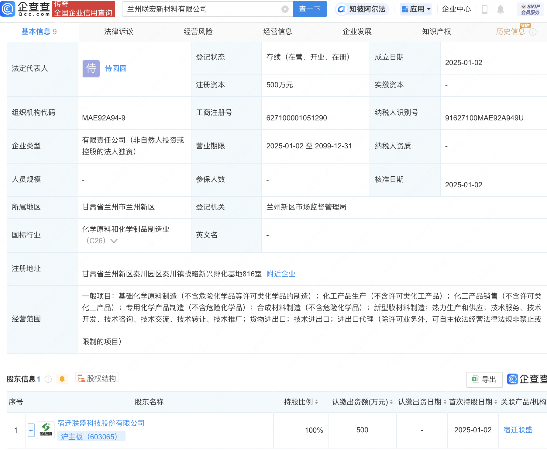This screenshot has width=547, height=450.
Task: Switch to 基本信息 tab
Action: tap(39, 32)
